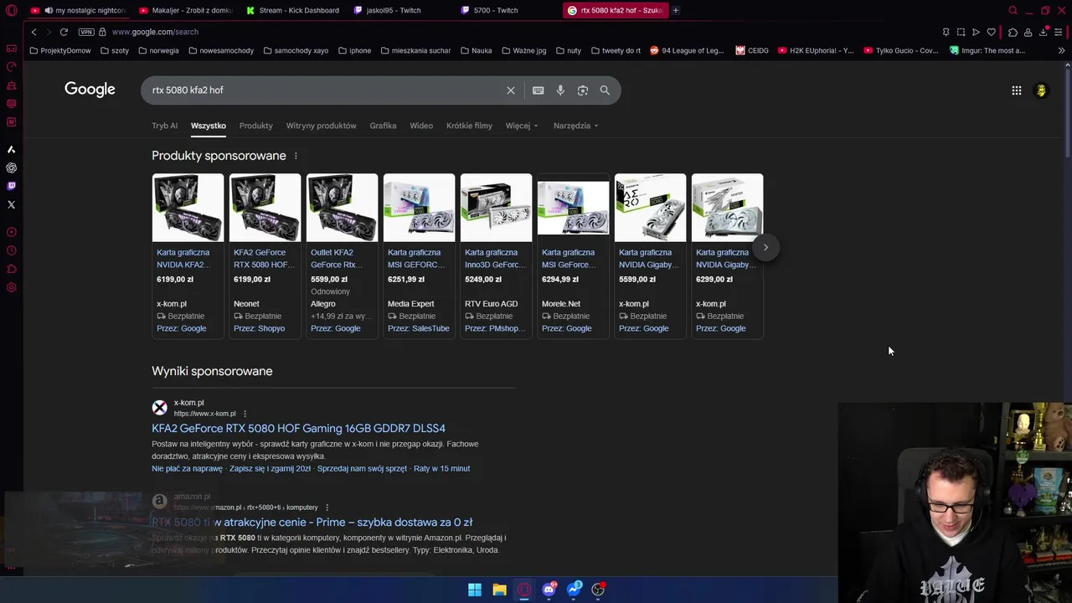1072x603 pixels.
Task: Open the Neonet KFA2 product card image
Action: tap(265, 208)
